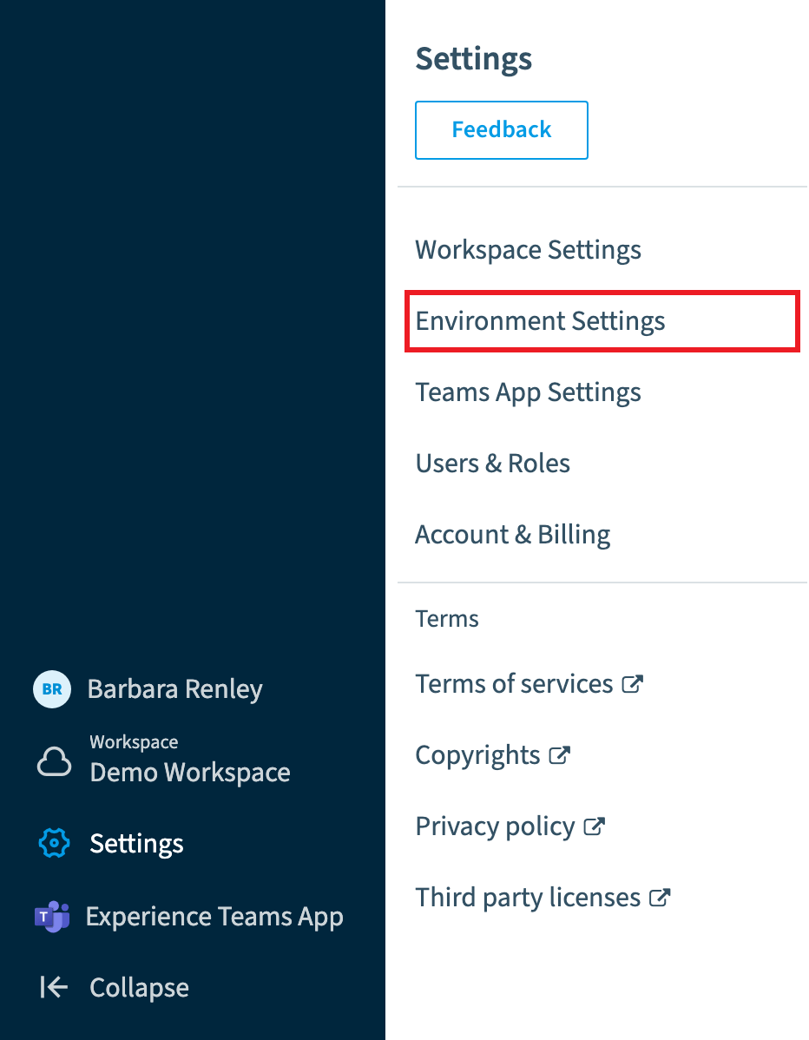Open Users & Roles
Viewport: 809px width, 1040px height.
tap(493, 463)
